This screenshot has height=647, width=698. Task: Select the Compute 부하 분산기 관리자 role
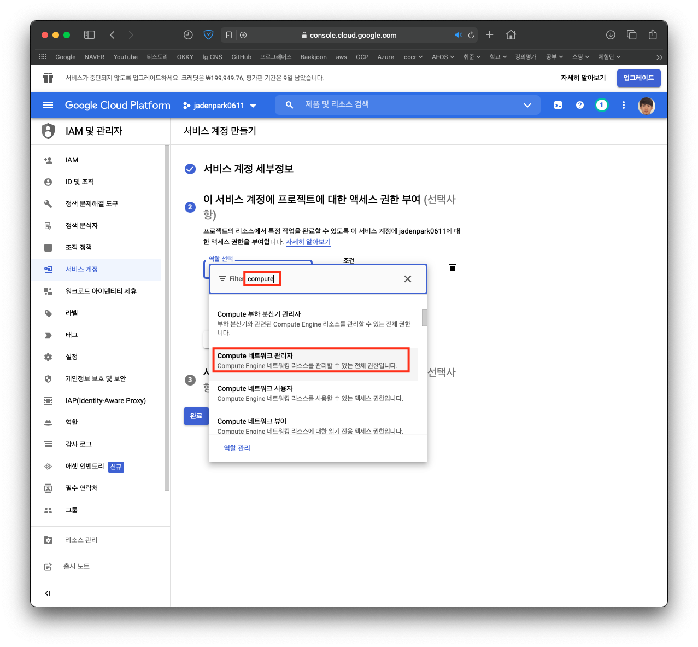click(x=314, y=323)
